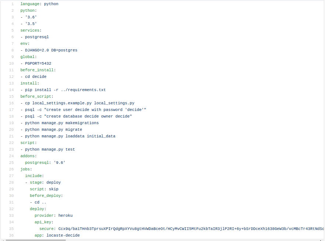Click the 'create database decide' psql line
This screenshot has height=241, width=325.
click(76, 116)
